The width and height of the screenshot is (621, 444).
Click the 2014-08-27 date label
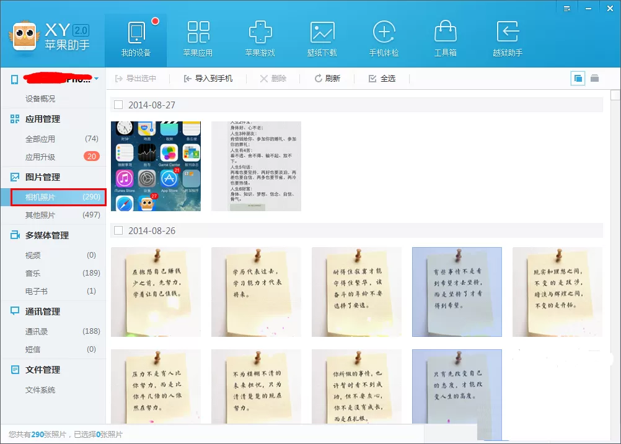coord(152,105)
